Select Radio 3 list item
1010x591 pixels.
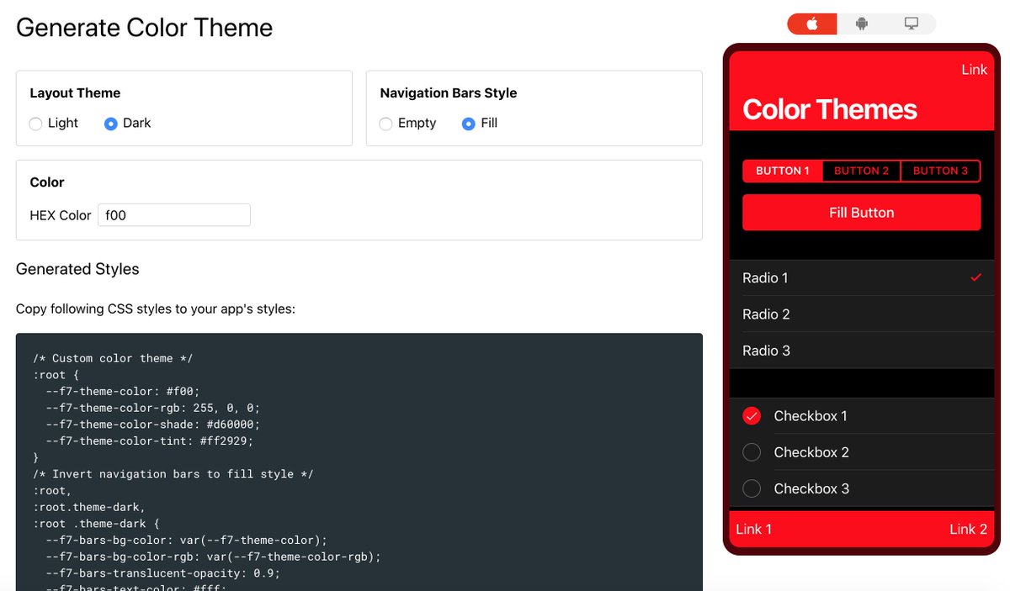pyautogui.click(x=861, y=351)
